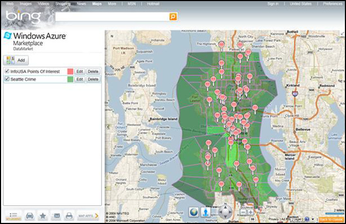
Task: Open the Web tab in the top bar
Action: tap(10, 4)
